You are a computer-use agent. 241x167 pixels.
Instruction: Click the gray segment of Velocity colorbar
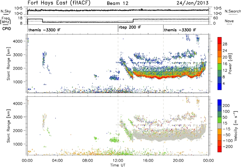(220, 126)
